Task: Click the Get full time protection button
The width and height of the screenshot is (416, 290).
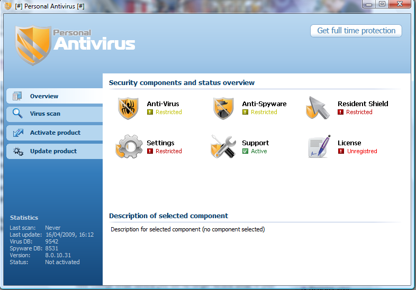Action: tap(356, 31)
